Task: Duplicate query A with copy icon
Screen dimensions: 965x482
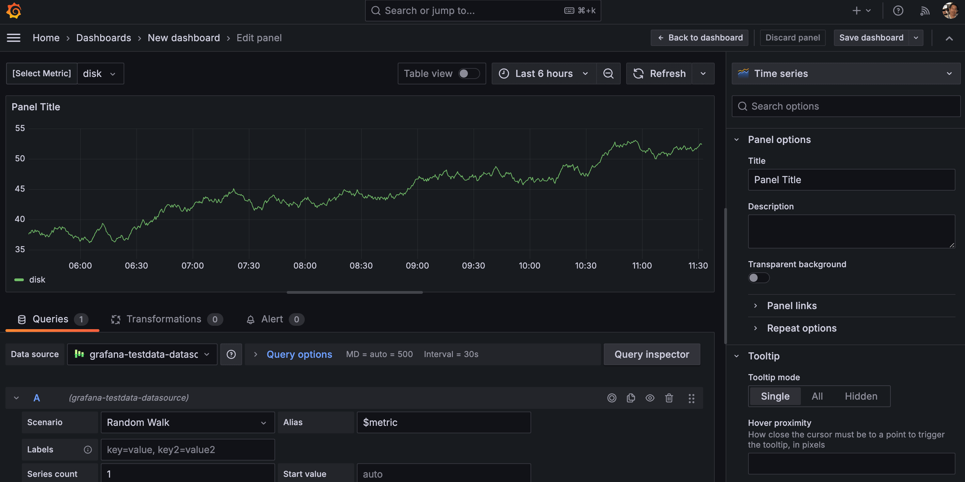Action: pyautogui.click(x=631, y=398)
